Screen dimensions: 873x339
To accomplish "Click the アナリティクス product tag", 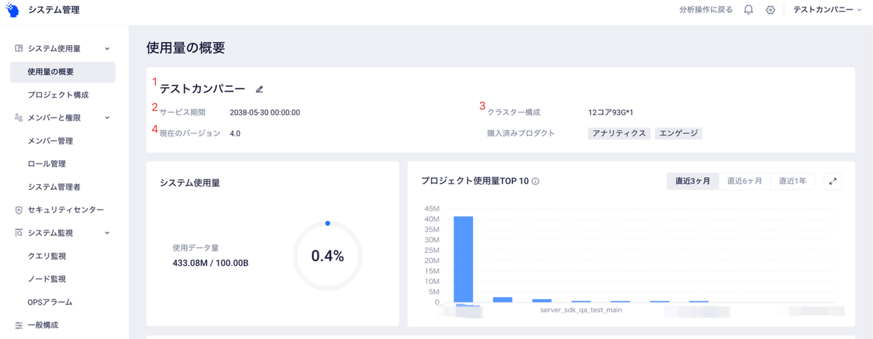I will coord(619,133).
